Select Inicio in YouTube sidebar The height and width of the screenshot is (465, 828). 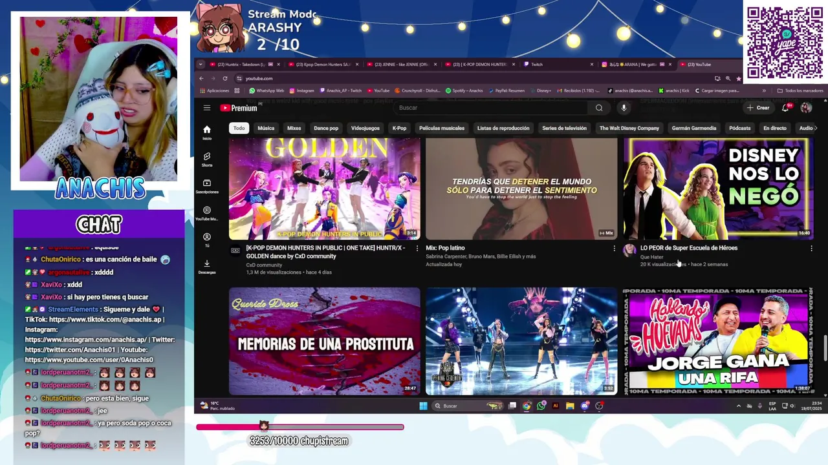pos(207,132)
